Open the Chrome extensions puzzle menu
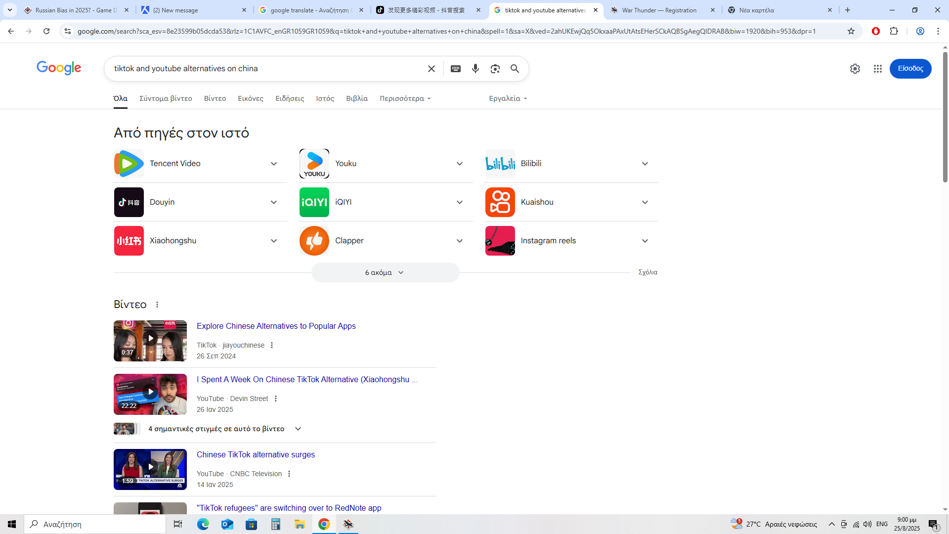Screen dimensions: 949x534 point(894,31)
